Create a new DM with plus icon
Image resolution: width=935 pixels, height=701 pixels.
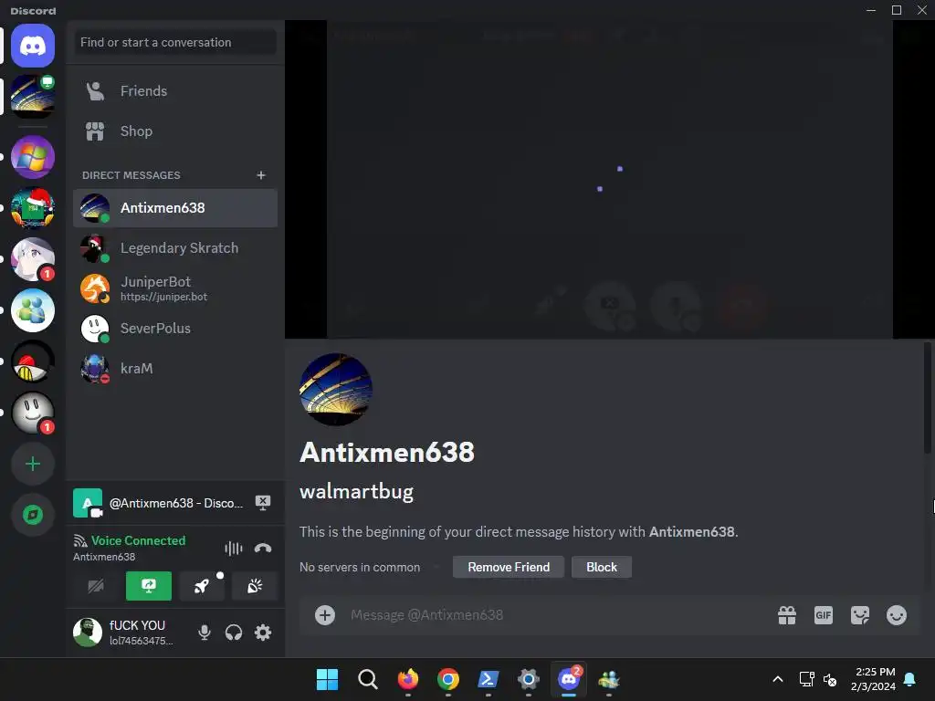click(x=260, y=175)
